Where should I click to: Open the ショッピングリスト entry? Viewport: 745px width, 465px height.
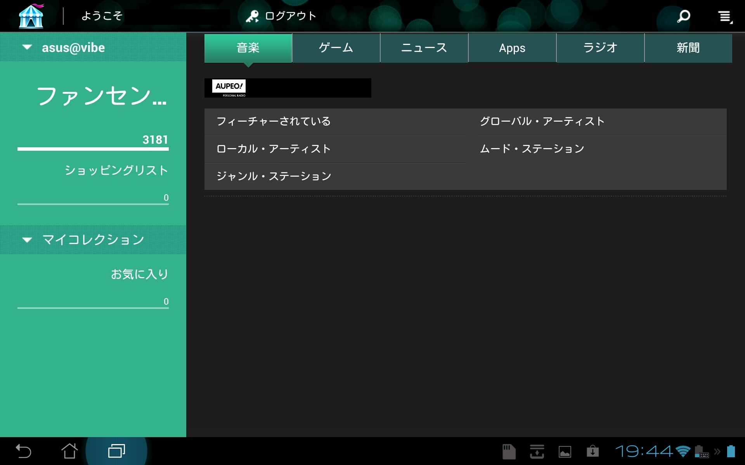tap(116, 170)
